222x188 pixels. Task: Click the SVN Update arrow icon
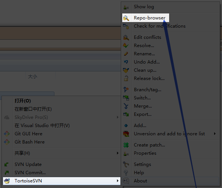[x=7, y=164]
